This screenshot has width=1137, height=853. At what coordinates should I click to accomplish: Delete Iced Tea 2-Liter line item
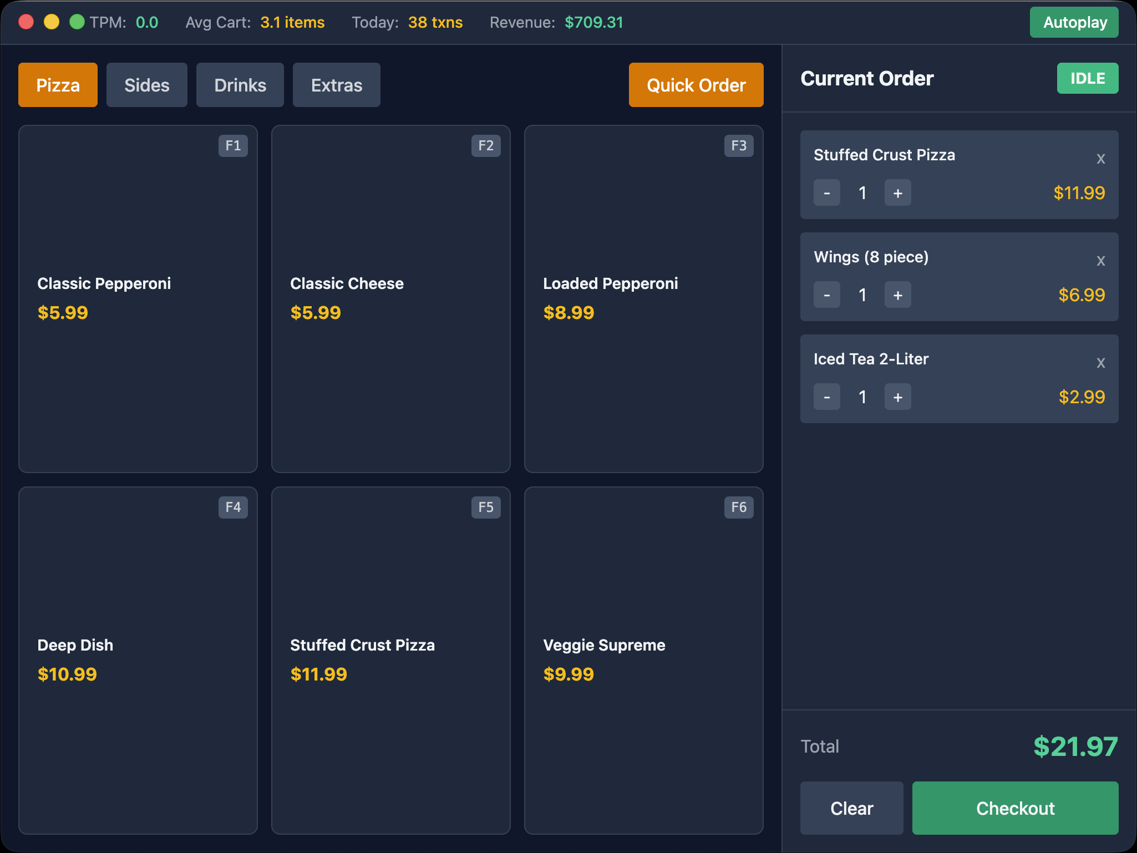point(1100,363)
